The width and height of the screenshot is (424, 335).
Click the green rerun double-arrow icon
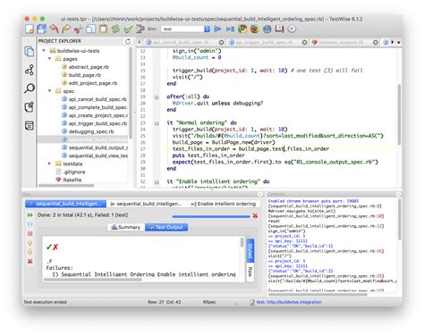[x=30, y=215]
